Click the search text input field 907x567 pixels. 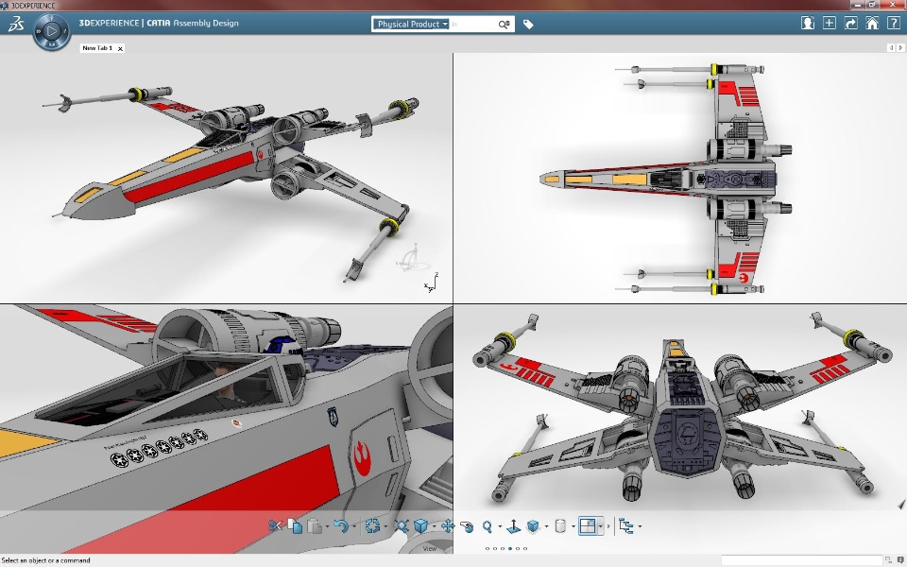click(473, 25)
